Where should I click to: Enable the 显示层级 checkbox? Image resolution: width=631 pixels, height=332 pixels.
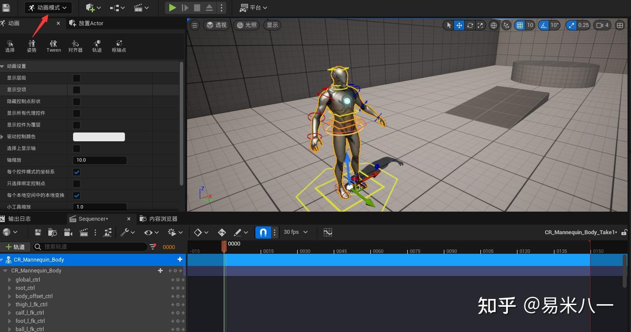pos(77,78)
